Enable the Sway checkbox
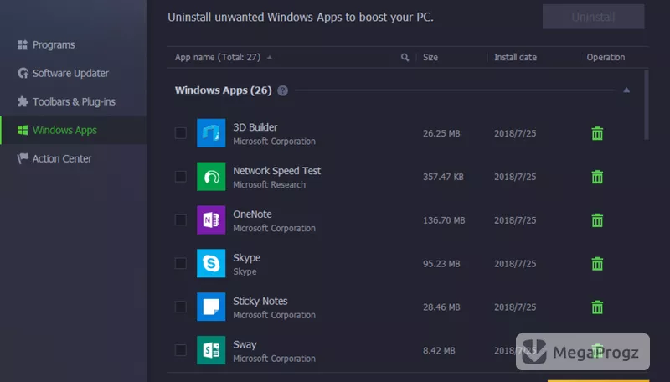This screenshot has height=382, width=670. tap(181, 350)
